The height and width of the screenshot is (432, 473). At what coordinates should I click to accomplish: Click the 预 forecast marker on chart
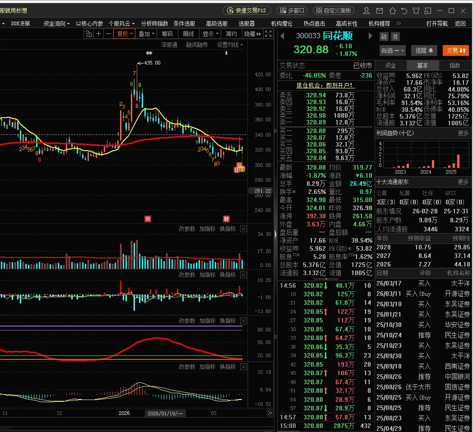click(148, 219)
